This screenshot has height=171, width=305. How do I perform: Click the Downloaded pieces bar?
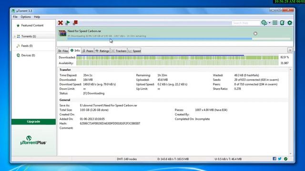(x=177, y=57)
